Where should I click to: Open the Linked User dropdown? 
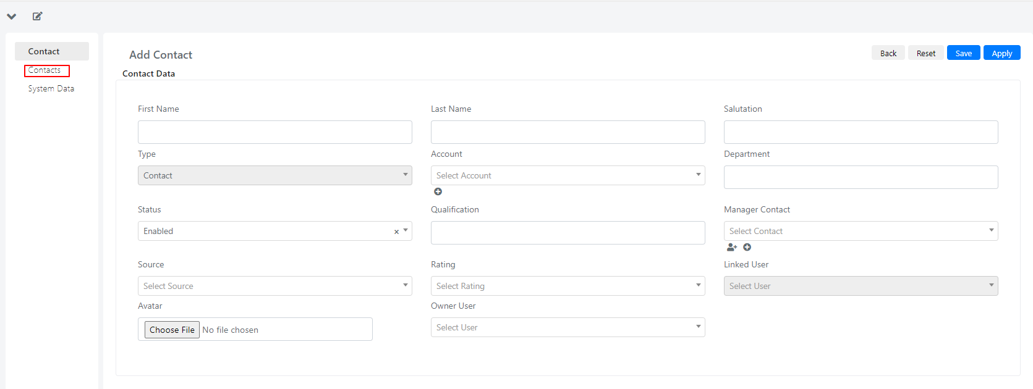click(861, 286)
